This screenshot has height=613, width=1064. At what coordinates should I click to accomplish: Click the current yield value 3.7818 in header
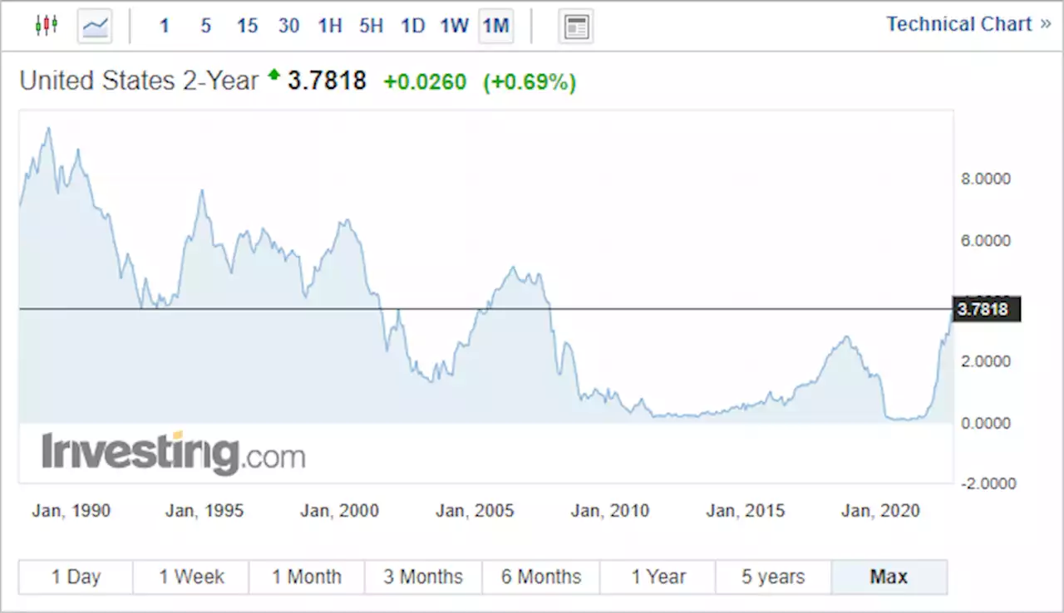[x=327, y=81]
